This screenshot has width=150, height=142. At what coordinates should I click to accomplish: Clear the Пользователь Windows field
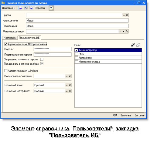pos(70,76)
